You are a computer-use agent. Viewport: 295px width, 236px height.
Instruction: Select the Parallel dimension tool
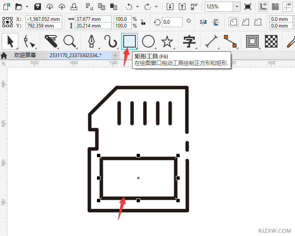[211, 41]
